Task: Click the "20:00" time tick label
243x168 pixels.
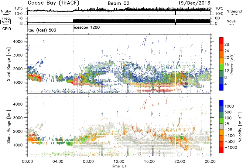Action: pos(180,162)
